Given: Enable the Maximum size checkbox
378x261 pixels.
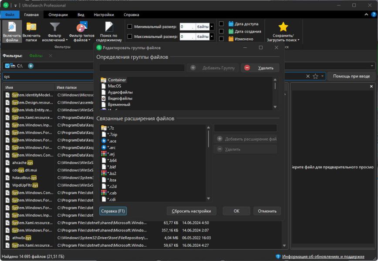Looking at the screenshot, I should (x=130, y=37).
